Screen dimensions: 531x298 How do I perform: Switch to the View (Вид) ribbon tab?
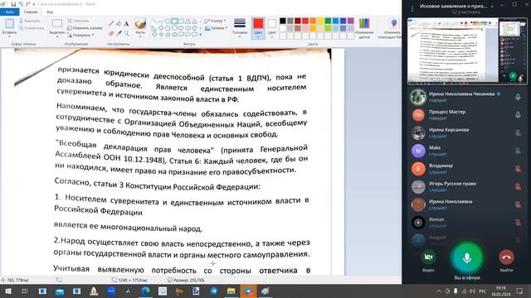pyautogui.click(x=50, y=12)
